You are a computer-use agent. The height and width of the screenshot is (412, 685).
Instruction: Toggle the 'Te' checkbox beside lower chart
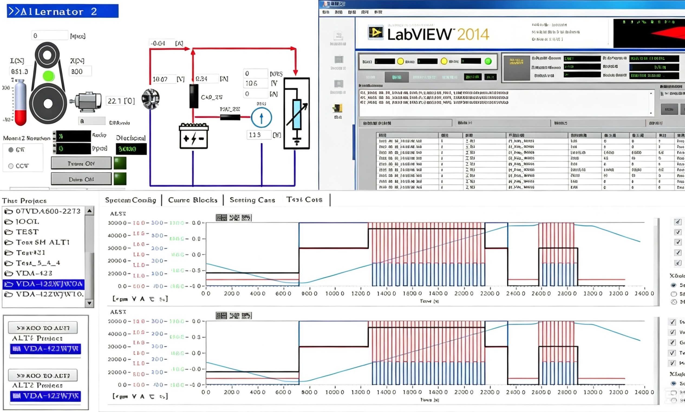coord(673,353)
